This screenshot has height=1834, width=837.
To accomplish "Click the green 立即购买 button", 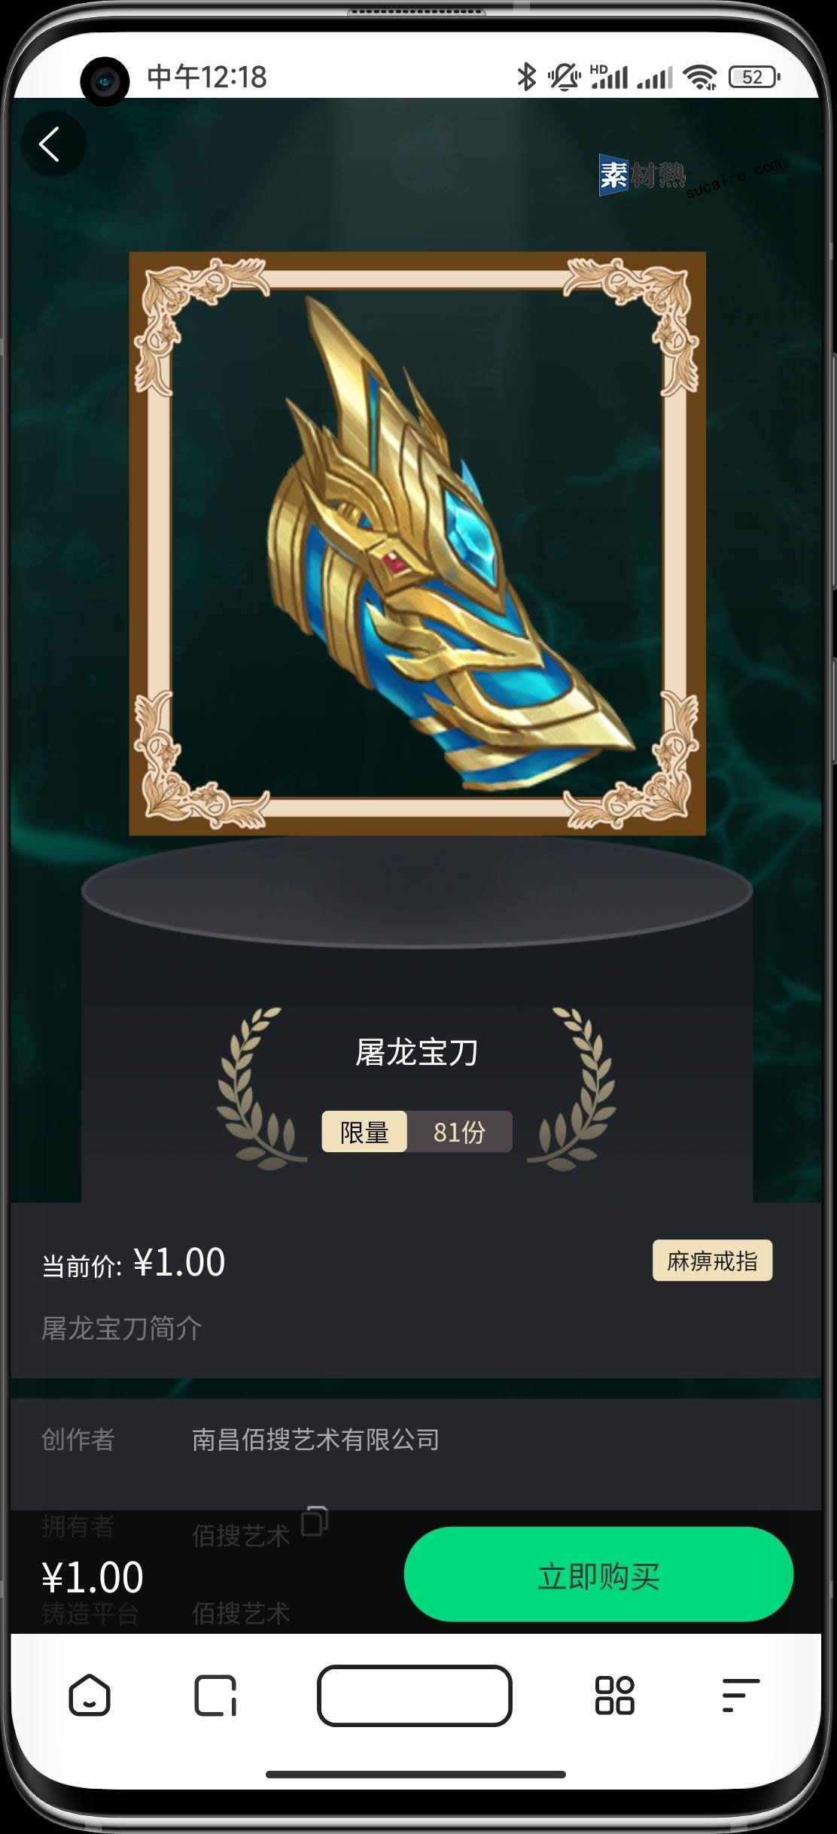I will pos(598,1574).
